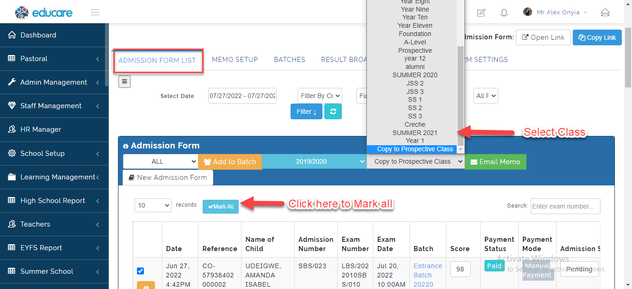Switch to the Admission Form List tab
The height and width of the screenshot is (289, 632).
point(157,61)
